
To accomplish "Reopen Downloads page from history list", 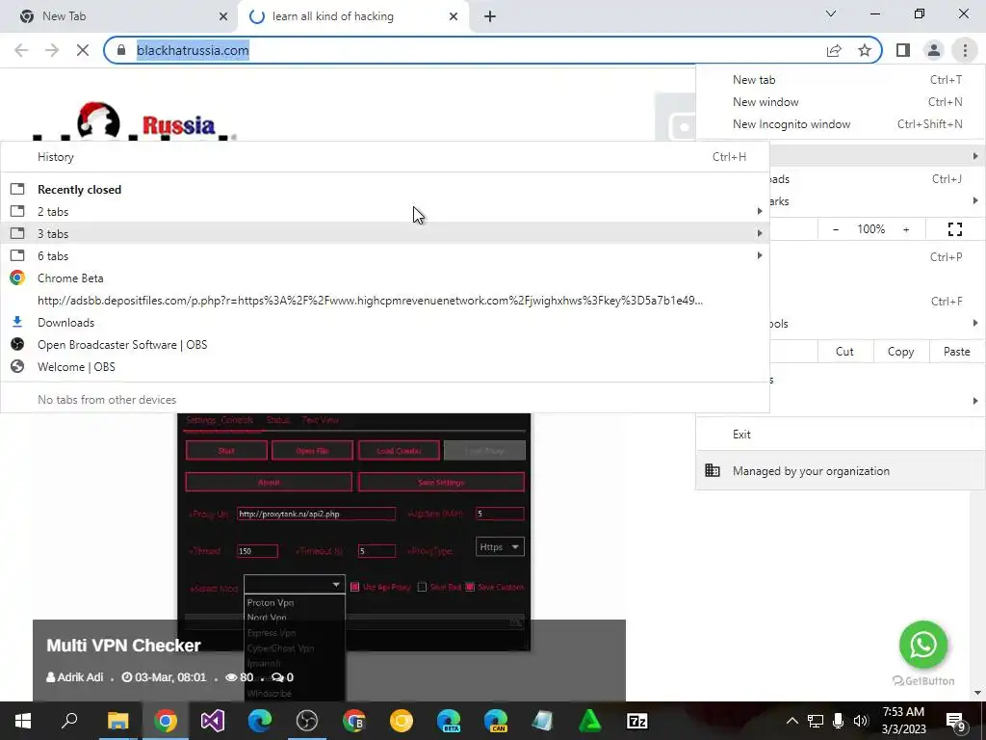I will [385, 322].
